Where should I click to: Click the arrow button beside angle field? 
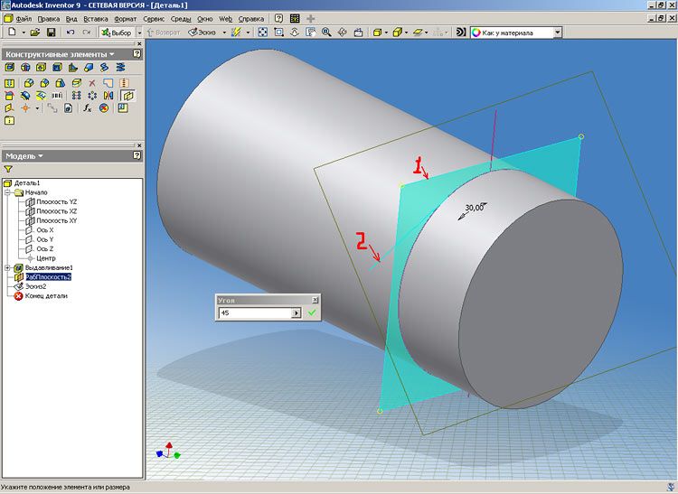click(296, 312)
